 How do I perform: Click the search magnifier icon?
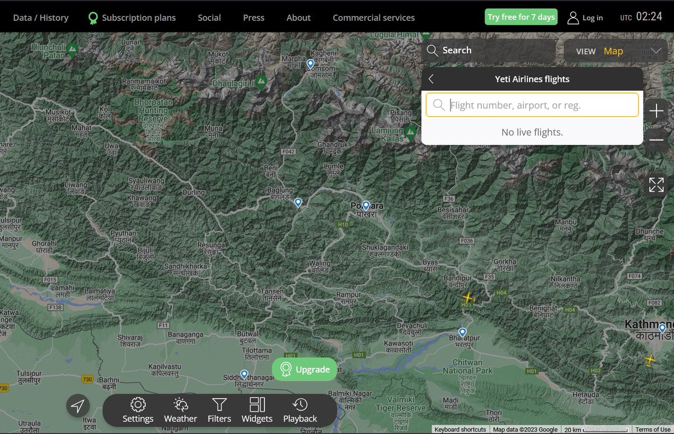pos(432,50)
